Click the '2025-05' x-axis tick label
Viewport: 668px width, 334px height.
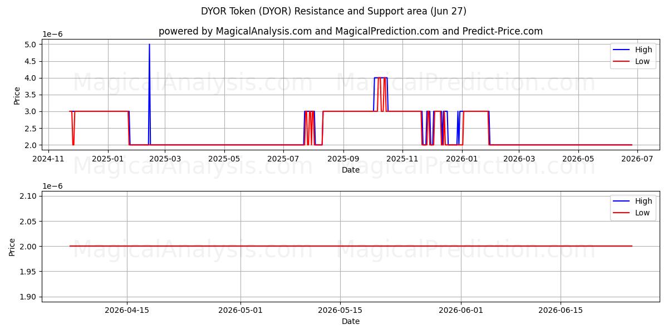224,159
